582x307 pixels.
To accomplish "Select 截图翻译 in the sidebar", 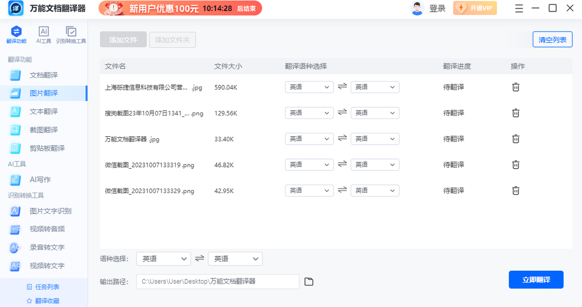I will pos(44,130).
